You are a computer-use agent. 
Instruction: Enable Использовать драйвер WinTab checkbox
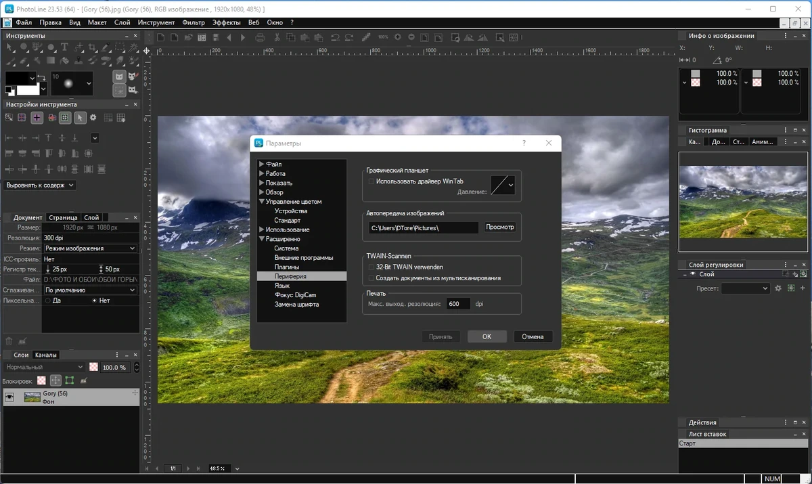pyautogui.click(x=370, y=181)
